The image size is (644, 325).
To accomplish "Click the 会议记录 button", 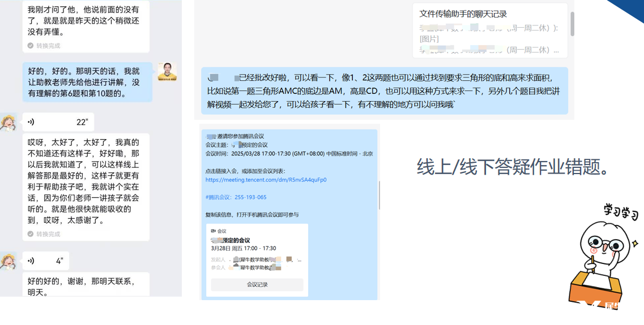I will [x=257, y=284].
